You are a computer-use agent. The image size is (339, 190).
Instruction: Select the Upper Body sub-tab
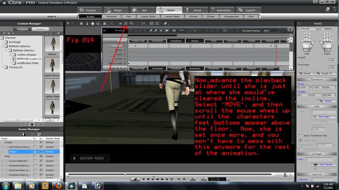pyautogui.click(x=148, y=16)
